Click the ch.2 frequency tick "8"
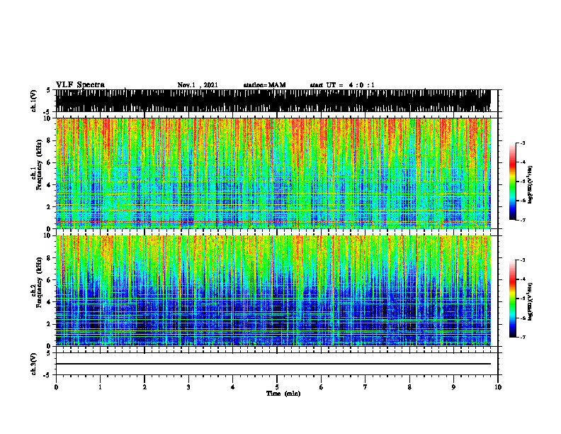Viewport: 561px width, 434px height. click(x=50, y=258)
